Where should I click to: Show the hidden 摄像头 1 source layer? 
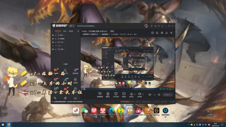53,46
